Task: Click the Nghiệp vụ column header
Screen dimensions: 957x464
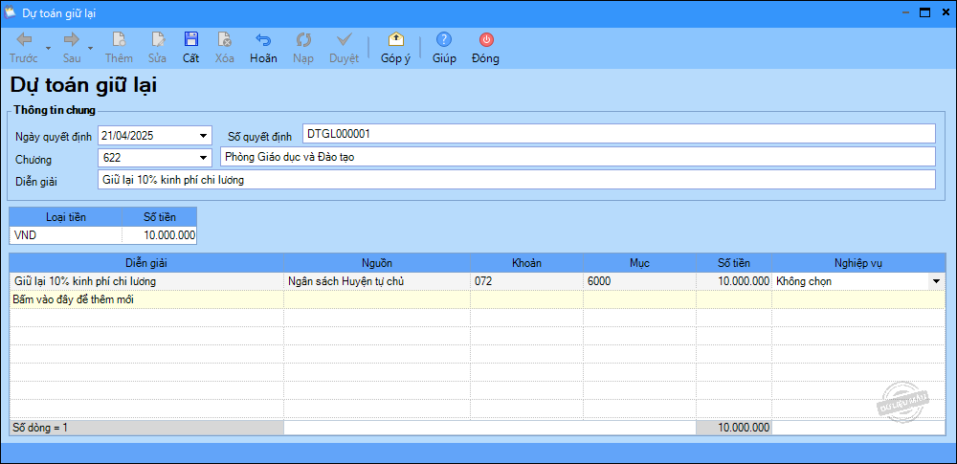Action: pos(859,263)
